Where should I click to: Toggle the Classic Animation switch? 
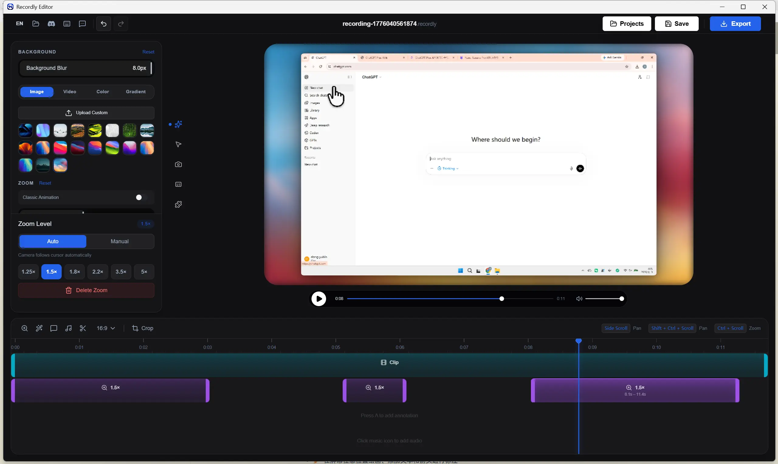tap(141, 197)
